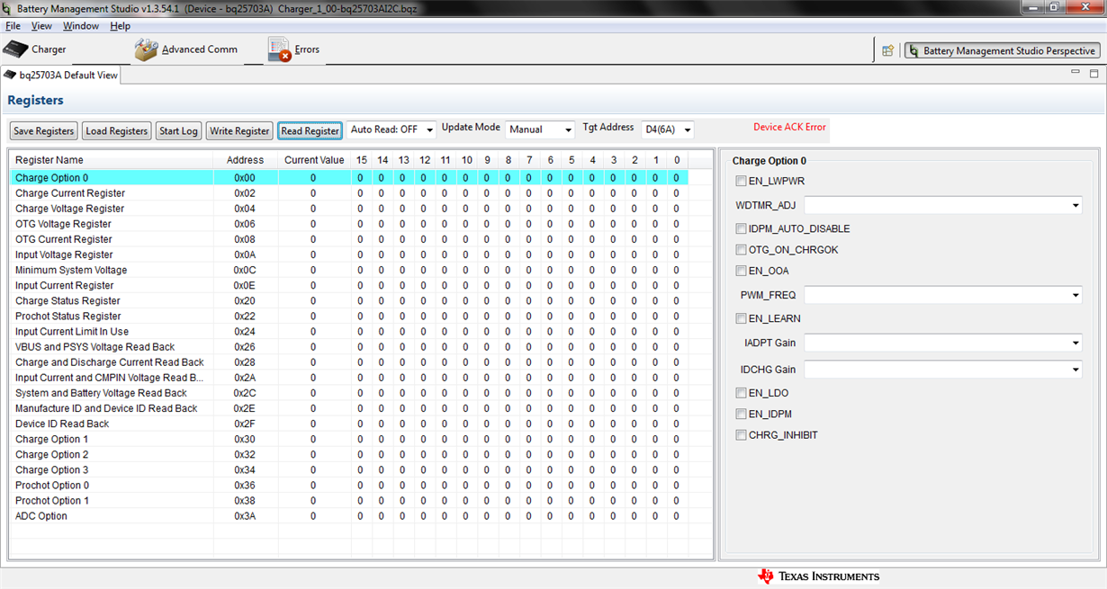1107x589 pixels.
Task: Select the Device ID Read Back row
Action: tap(349, 424)
